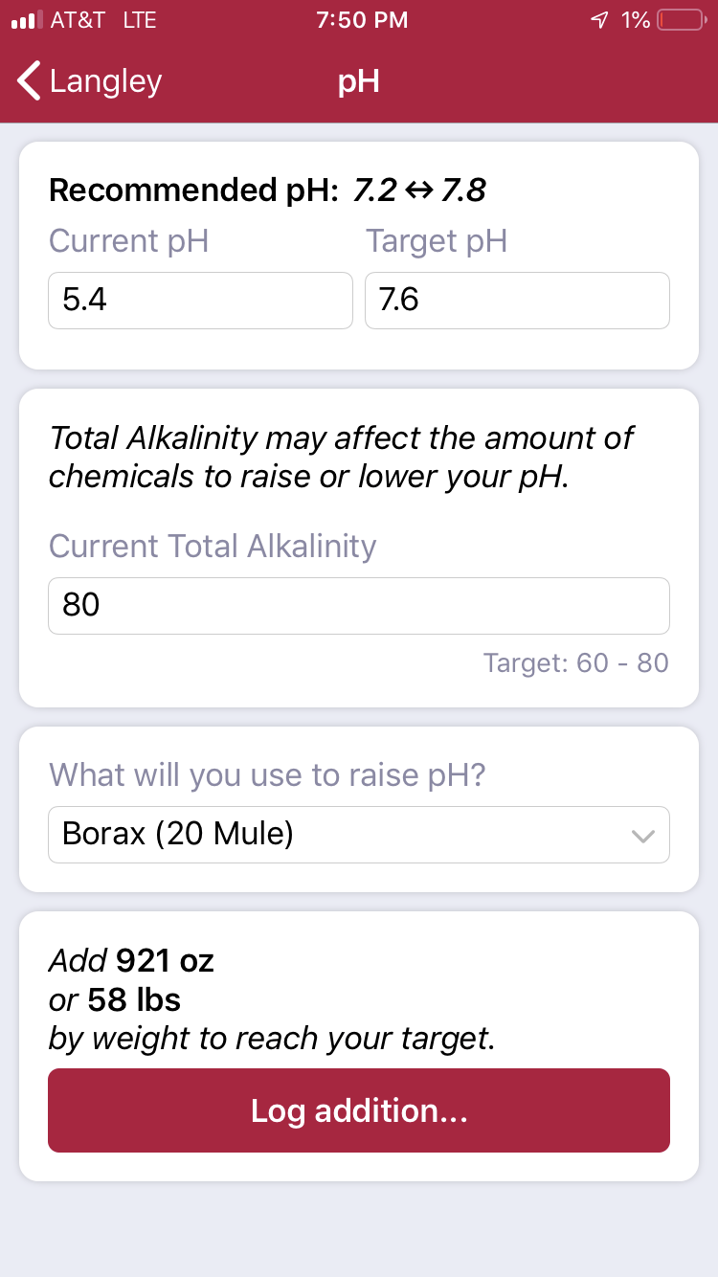Tap the AT&T LTE carrier label
This screenshot has height=1277, width=718.
103,20
